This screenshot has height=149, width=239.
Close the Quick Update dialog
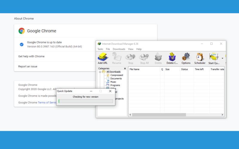click(x=110, y=91)
